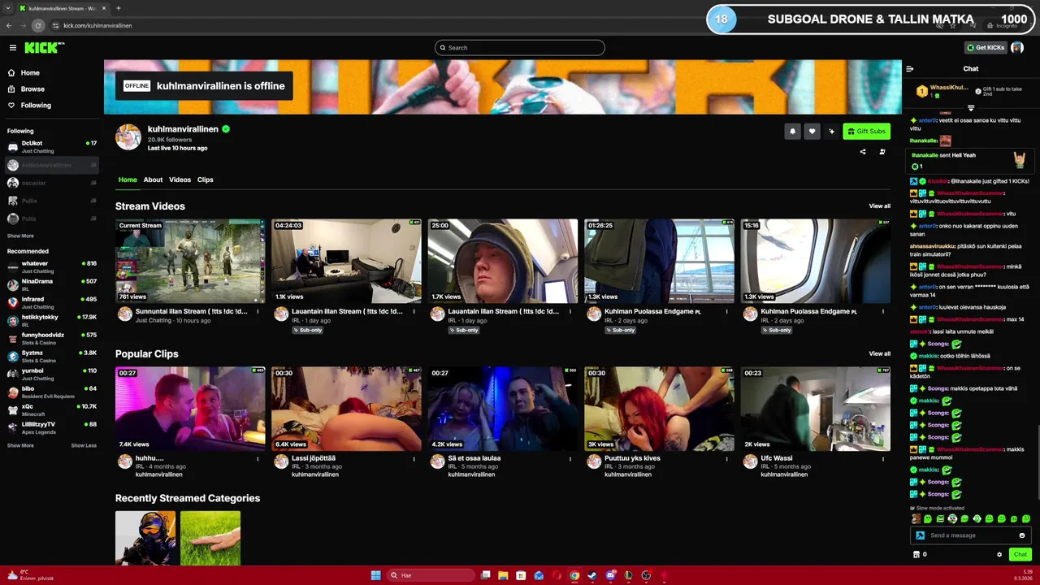Click the browser reload button
This screenshot has width=1040, height=585.
[37, 25]
